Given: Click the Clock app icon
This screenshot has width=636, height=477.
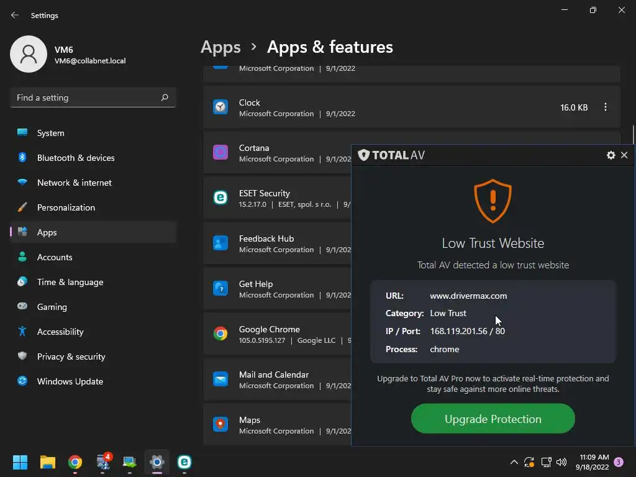Looking at the screenshot, I should (220, 107).
